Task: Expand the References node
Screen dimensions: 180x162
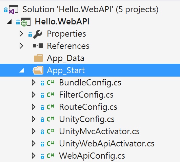Action: click(x=21, y=46)
